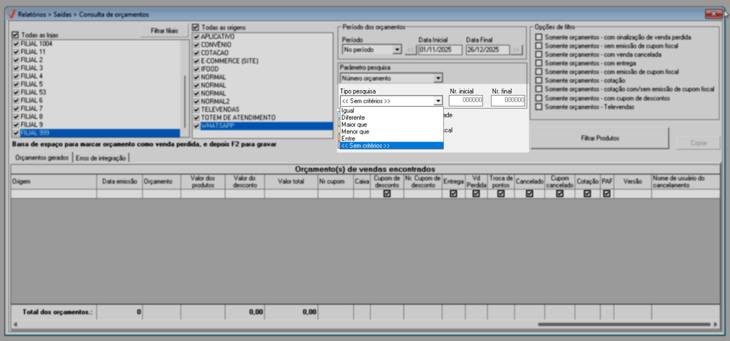Close the Consulta de orçamentos window
This screenshot has width=730, height=341.
(x=713, y=14)
